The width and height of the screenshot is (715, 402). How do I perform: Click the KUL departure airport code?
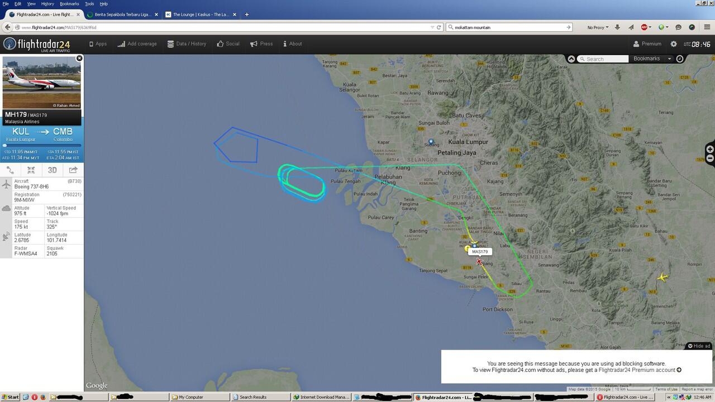click(21, 132)
